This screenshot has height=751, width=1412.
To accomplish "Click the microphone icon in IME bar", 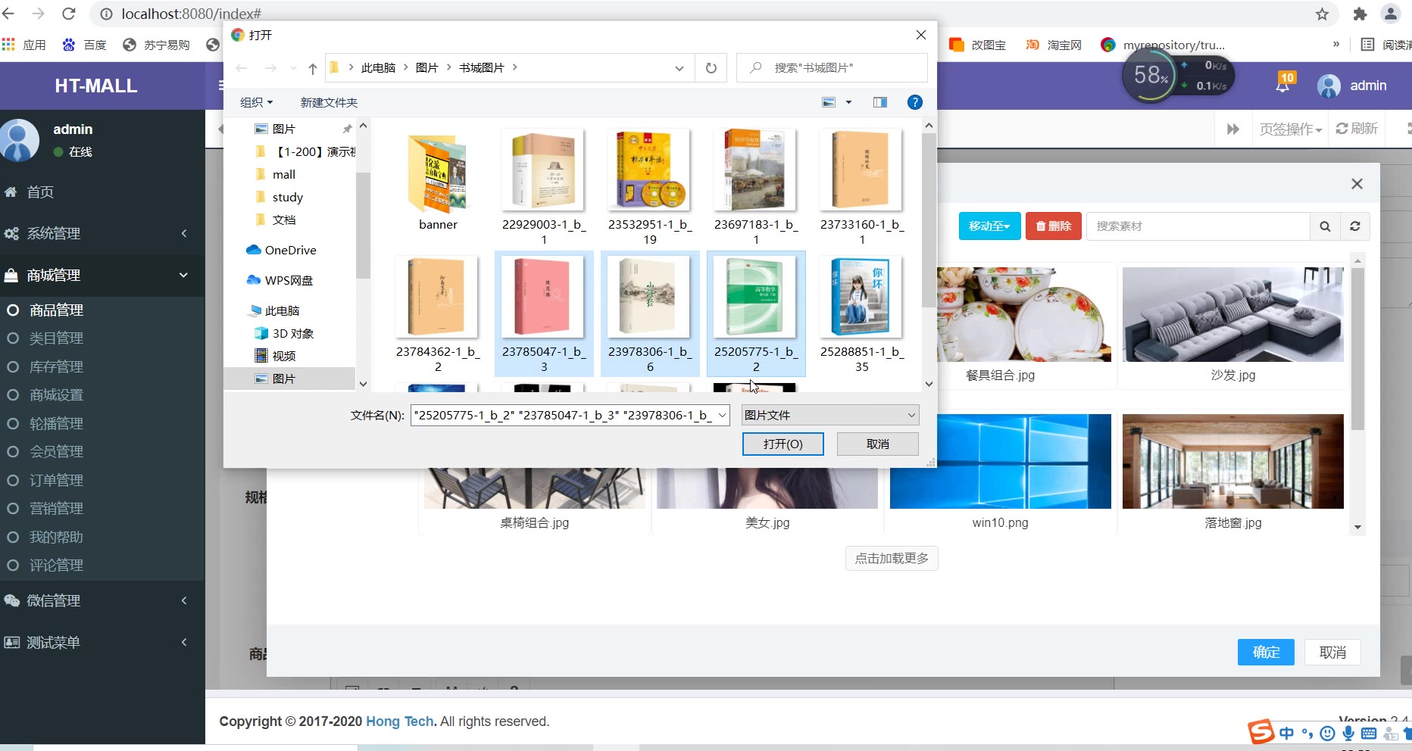I will point(1348,733).
